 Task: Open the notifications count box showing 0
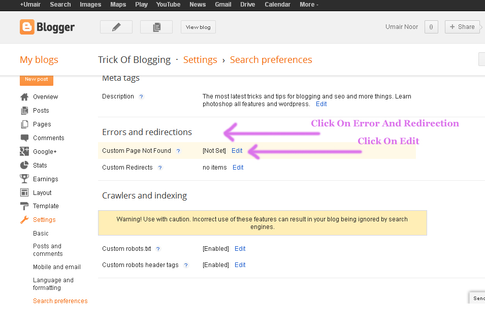[x=431, y=27]
